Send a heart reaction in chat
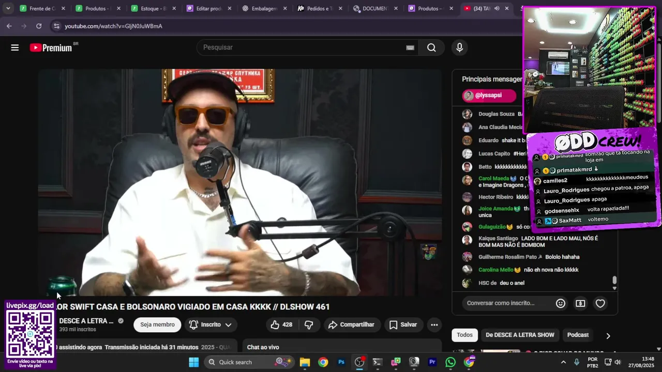 [600, 303]
